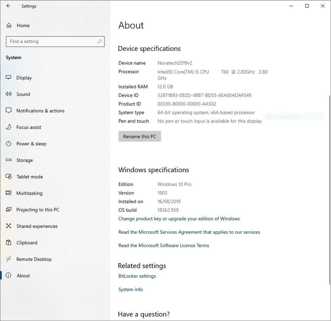Click installed RAM value 12.0 GB
The height and width of the screenshot is (321, 331).
(165, 87)
